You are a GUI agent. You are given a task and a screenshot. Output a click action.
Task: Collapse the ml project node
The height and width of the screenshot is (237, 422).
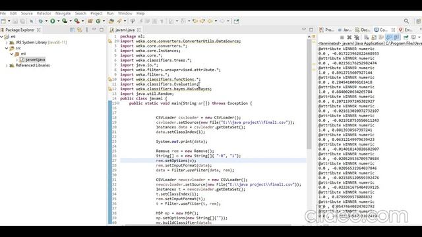pos(1,37)
